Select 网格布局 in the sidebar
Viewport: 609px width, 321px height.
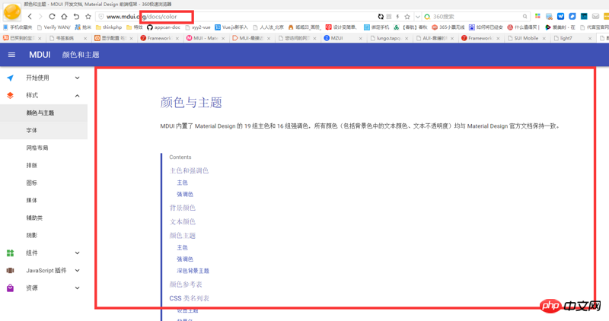43,148
